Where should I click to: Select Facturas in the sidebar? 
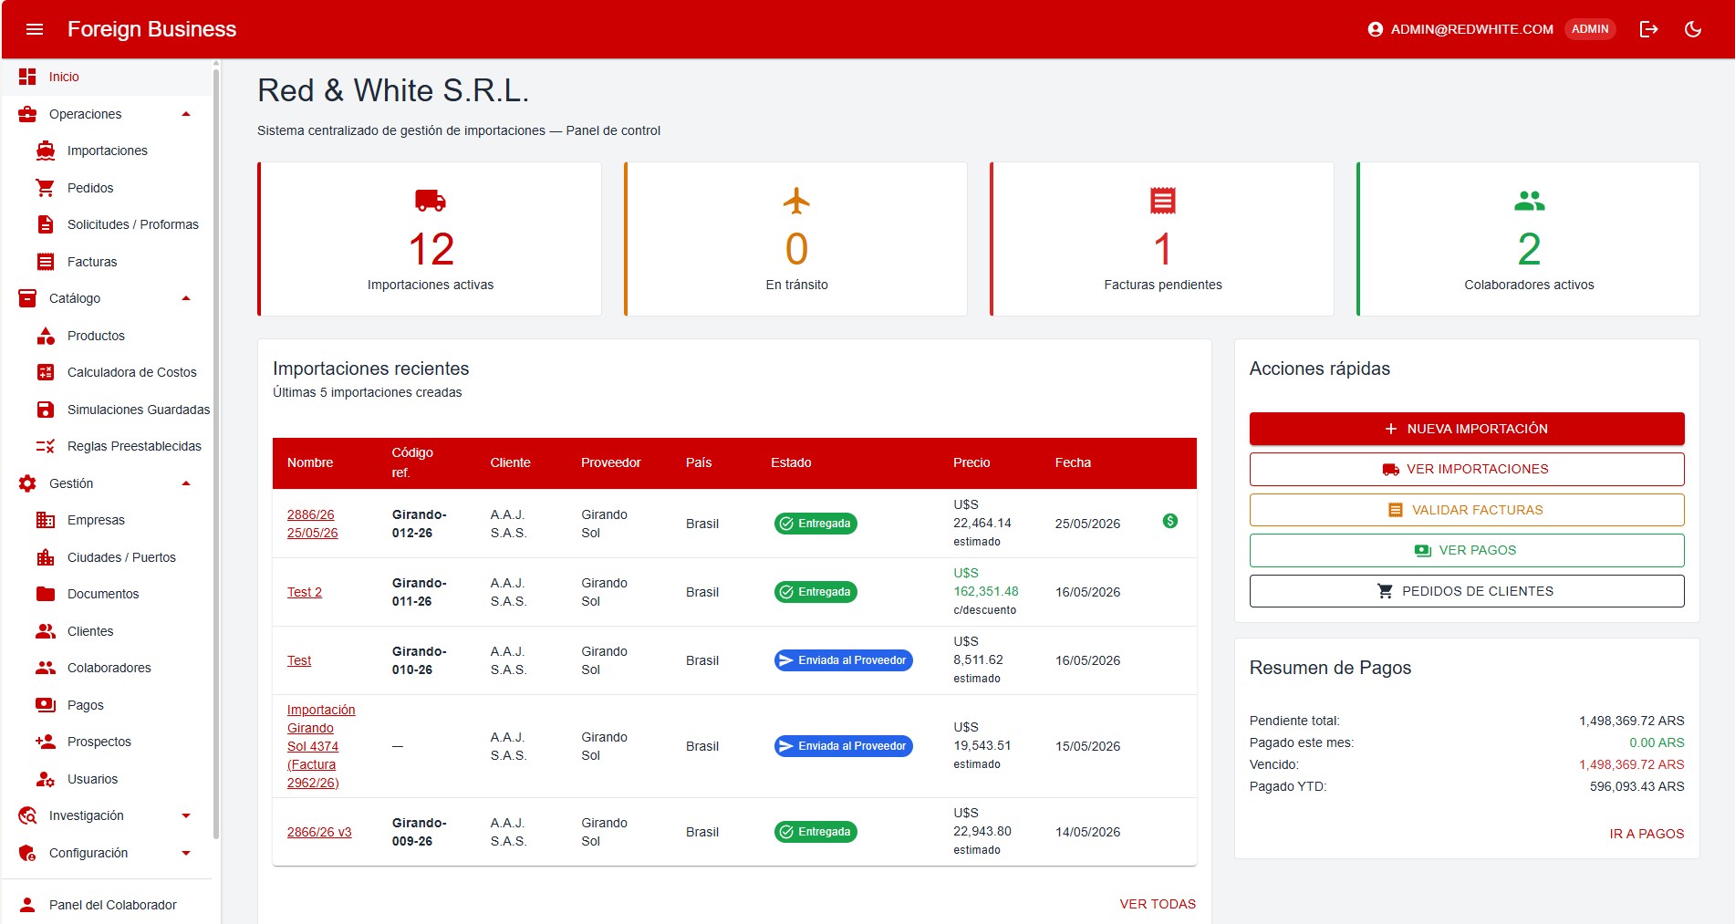[108, 262]
